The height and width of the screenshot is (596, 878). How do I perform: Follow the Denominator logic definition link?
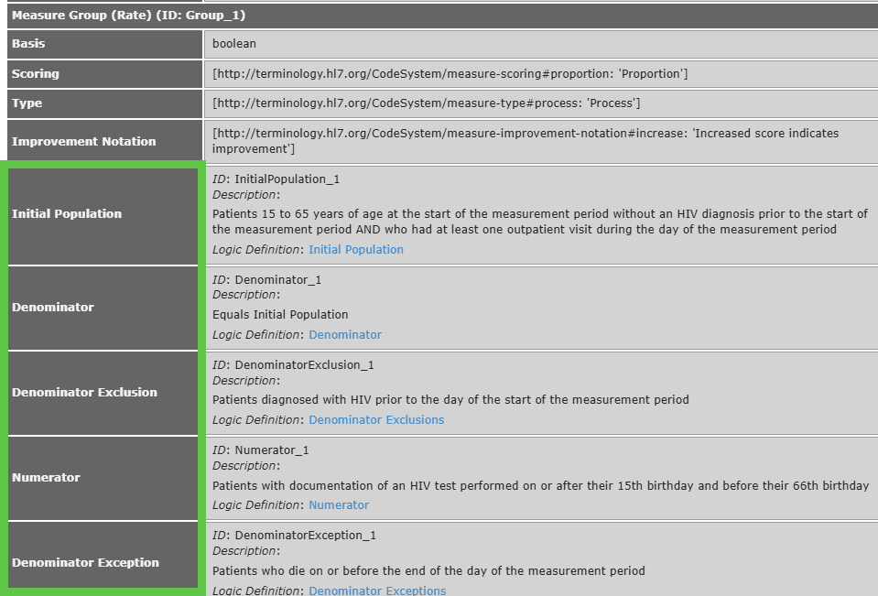pyautogui.click(x=344, y=335)
